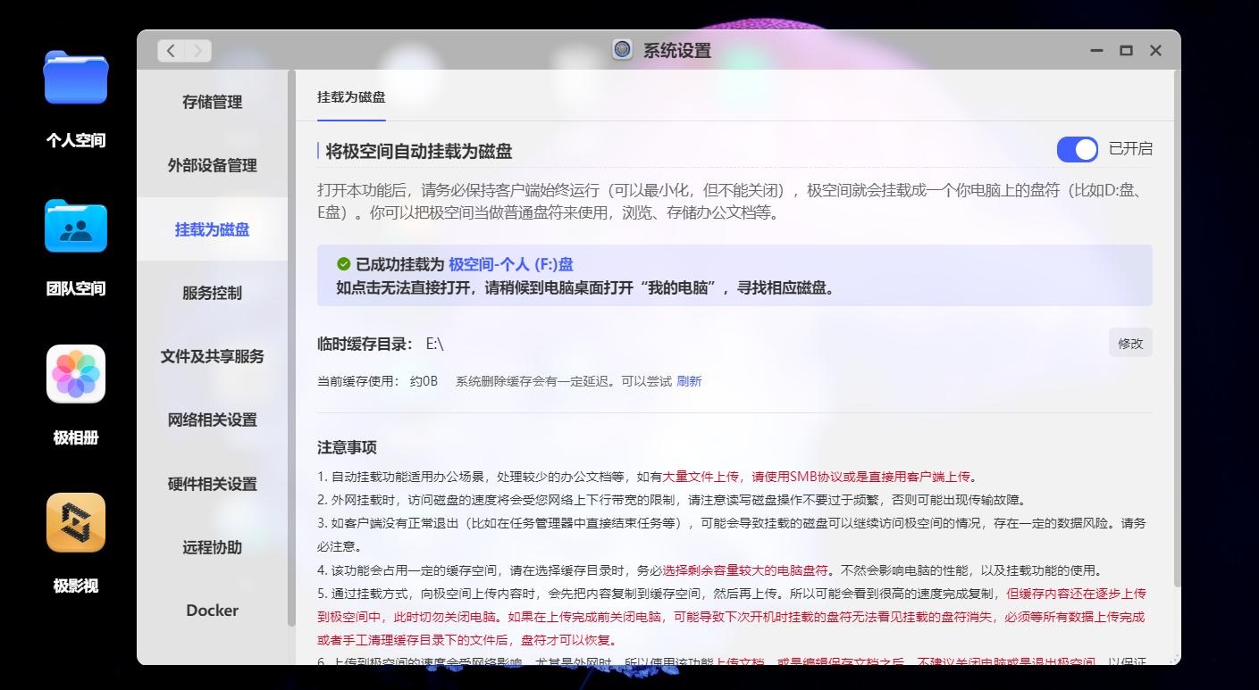The width and height of the screenshot is (1259, 690).
Task: Launch the 极相册 photo app icon
Action: coord(76,374)
